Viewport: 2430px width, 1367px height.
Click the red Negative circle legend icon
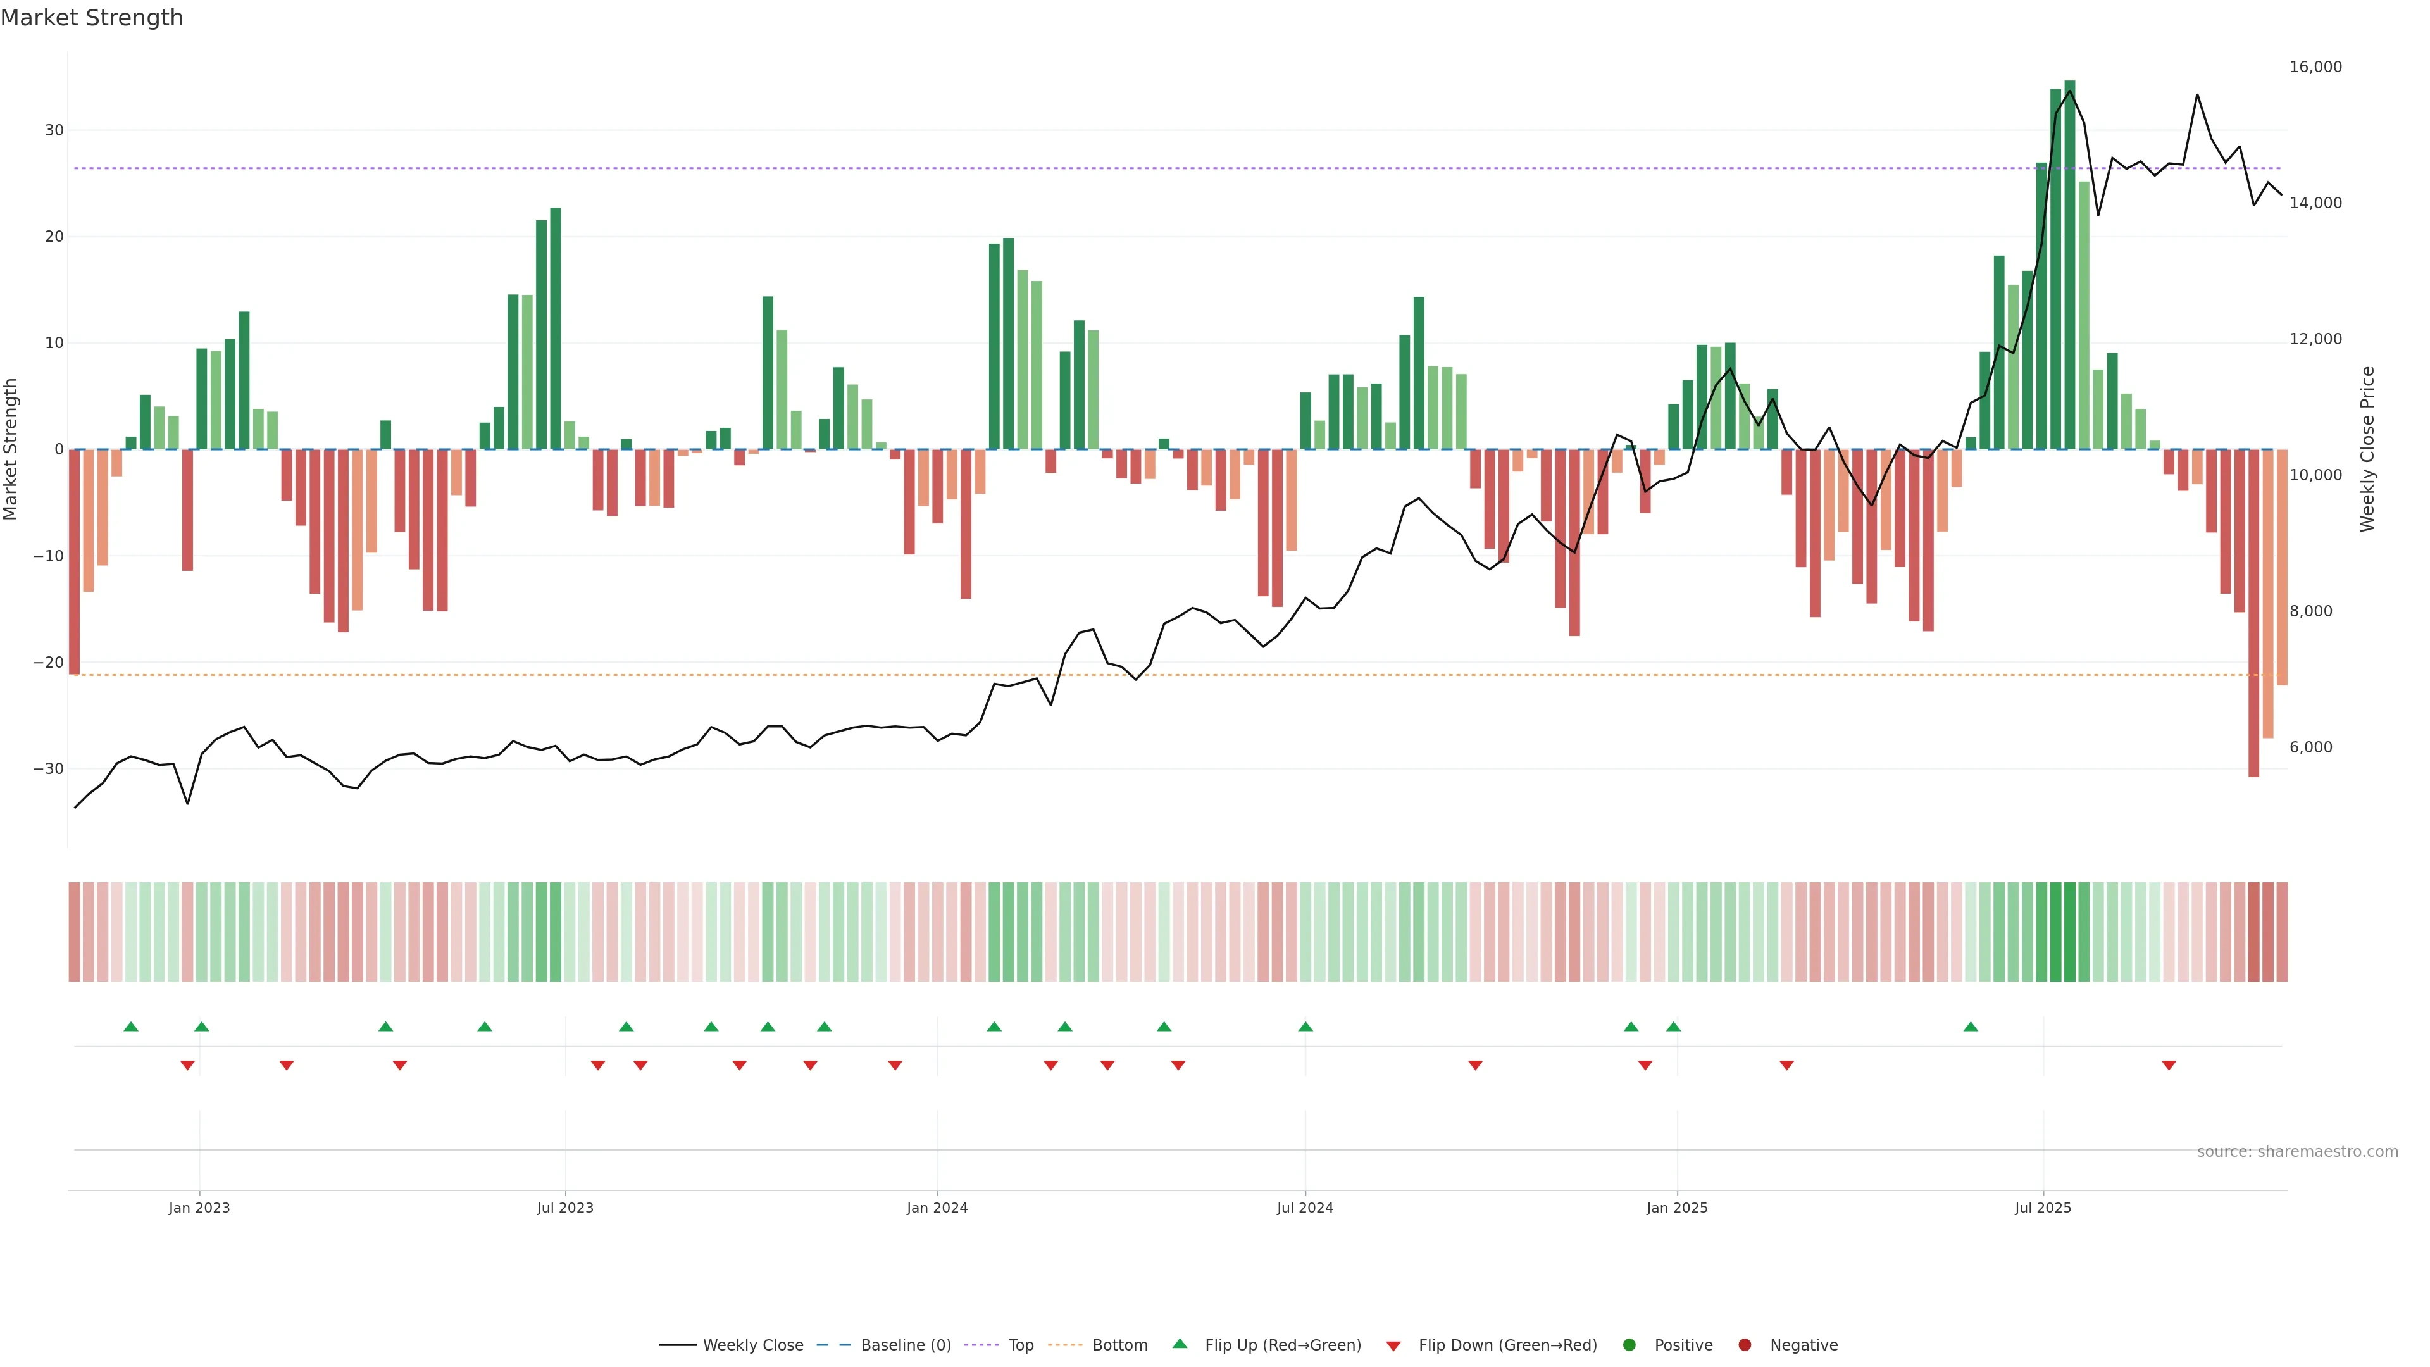coord(1744,1345)
